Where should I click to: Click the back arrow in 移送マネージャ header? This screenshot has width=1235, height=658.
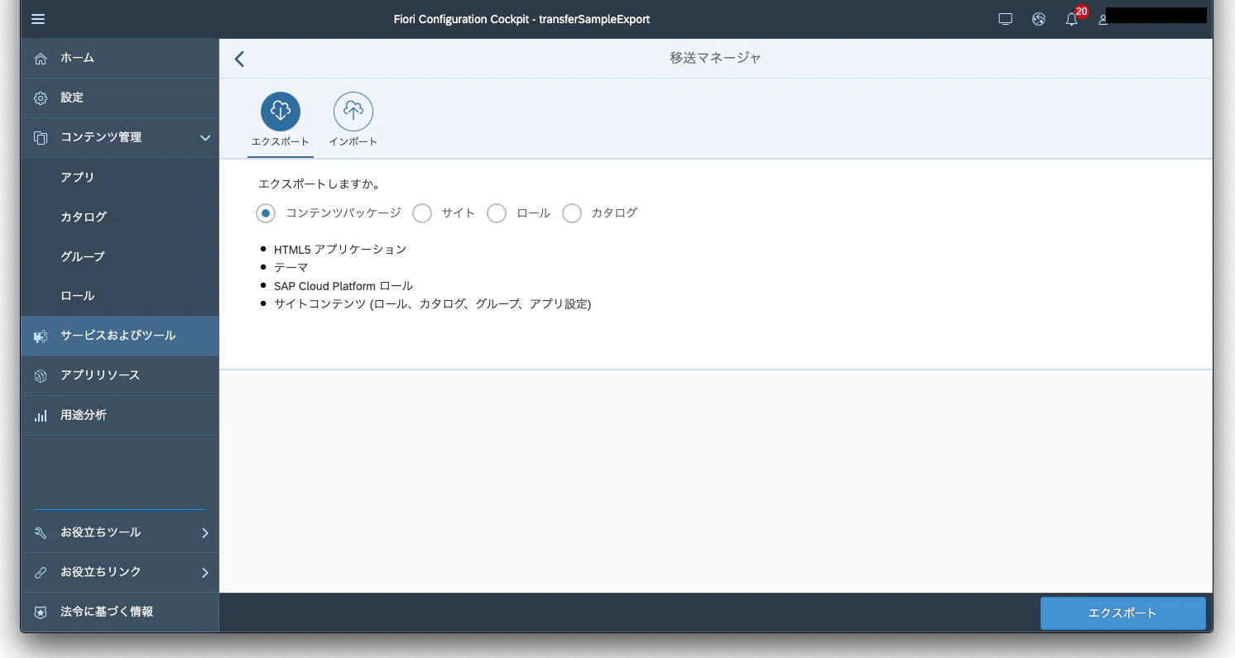click(x=239, y=59)
